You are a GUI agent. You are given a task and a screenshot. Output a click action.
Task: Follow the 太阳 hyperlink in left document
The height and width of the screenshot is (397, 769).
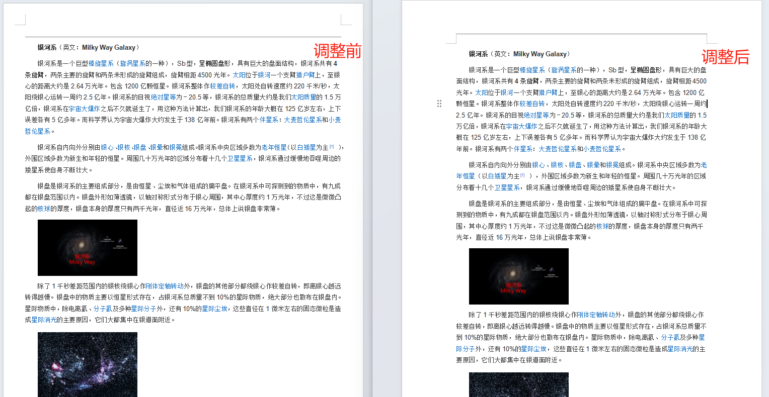pos(239,75)
